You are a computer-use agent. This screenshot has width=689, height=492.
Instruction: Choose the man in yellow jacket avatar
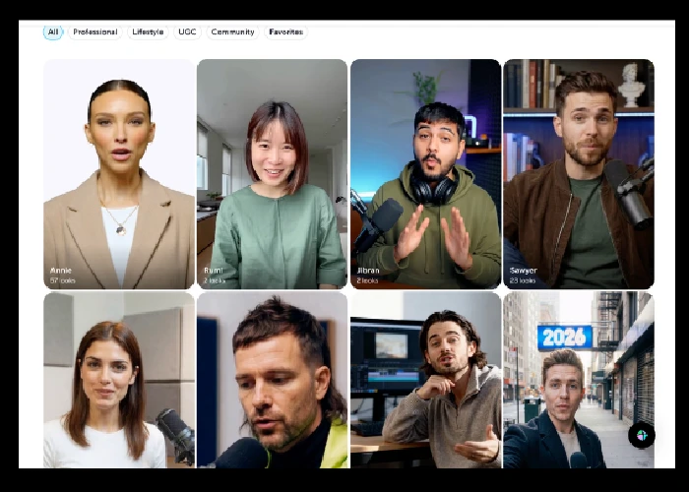coord(272,379)
